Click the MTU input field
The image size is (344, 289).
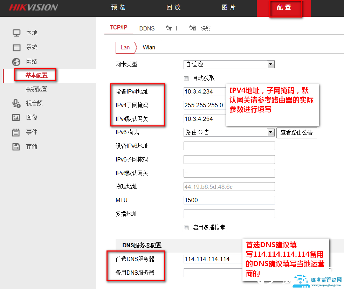point(229,200)
